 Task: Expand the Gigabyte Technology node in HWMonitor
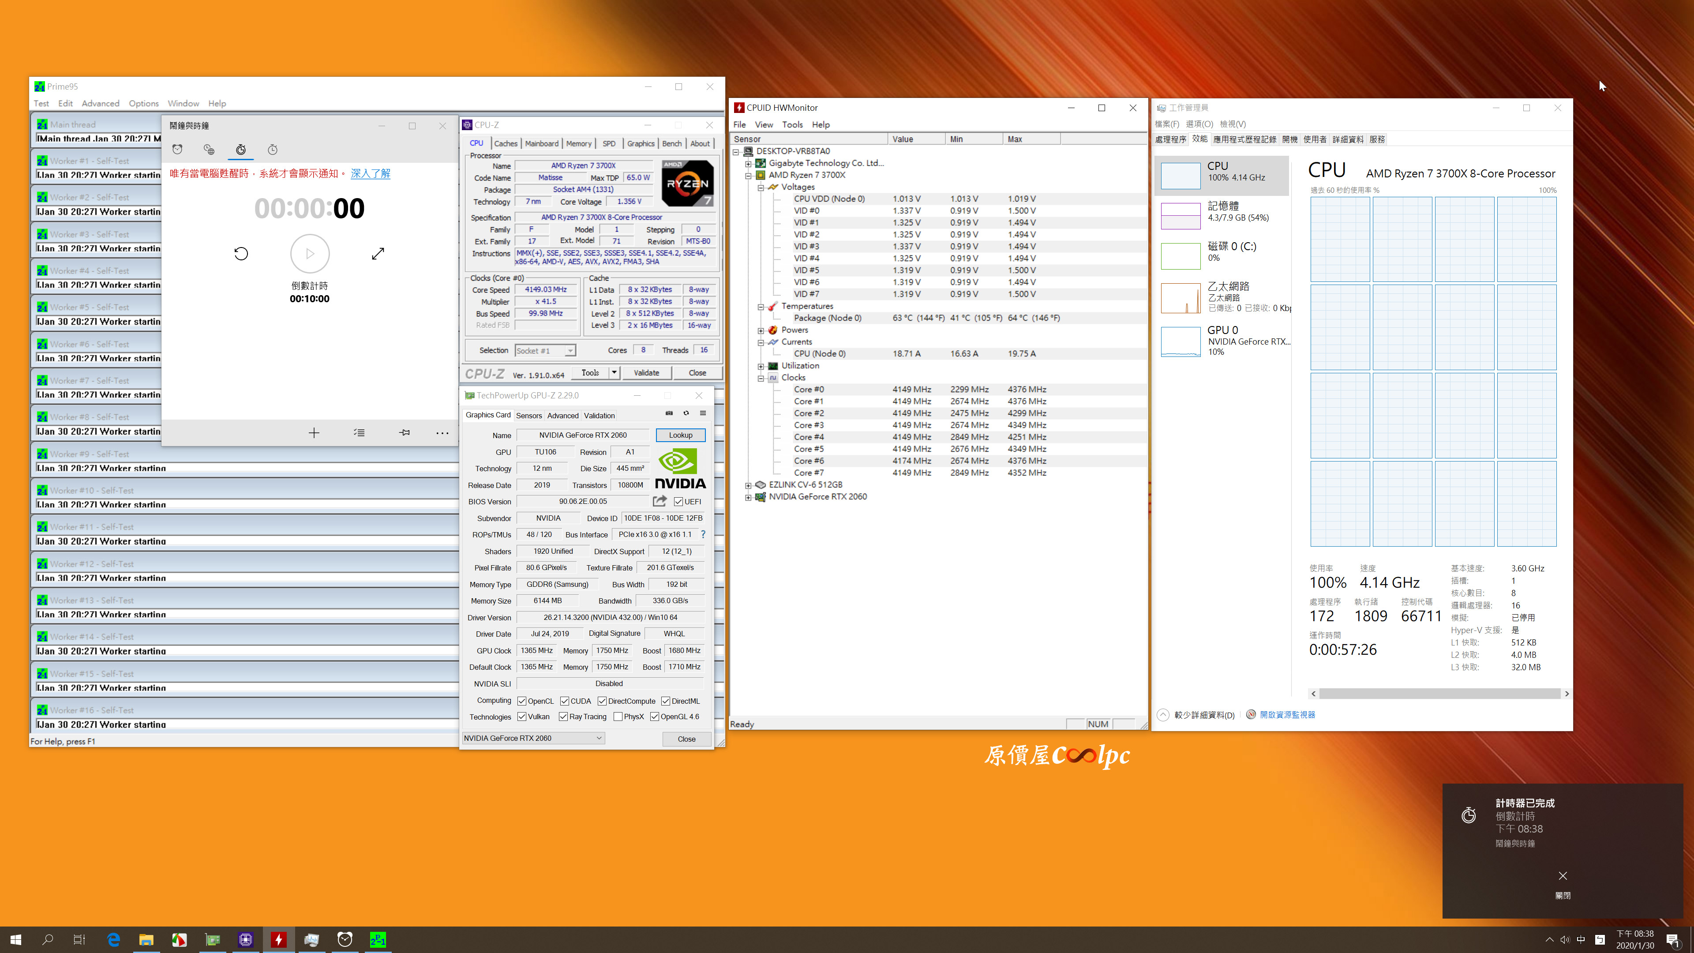pyautogui.click(x=748, y=163)
